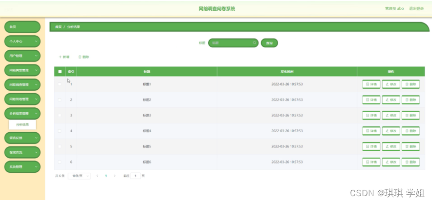Image resolution: width=432 pixels, height=202 pixels.
Task: Toggle the select-all checkbox in the table header
Action: tap(60, 72)
